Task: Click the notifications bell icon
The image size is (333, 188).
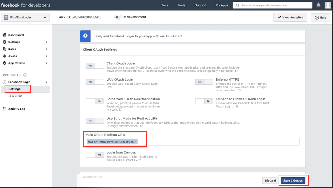Action: pyautogui.click(x=319, y=5)
